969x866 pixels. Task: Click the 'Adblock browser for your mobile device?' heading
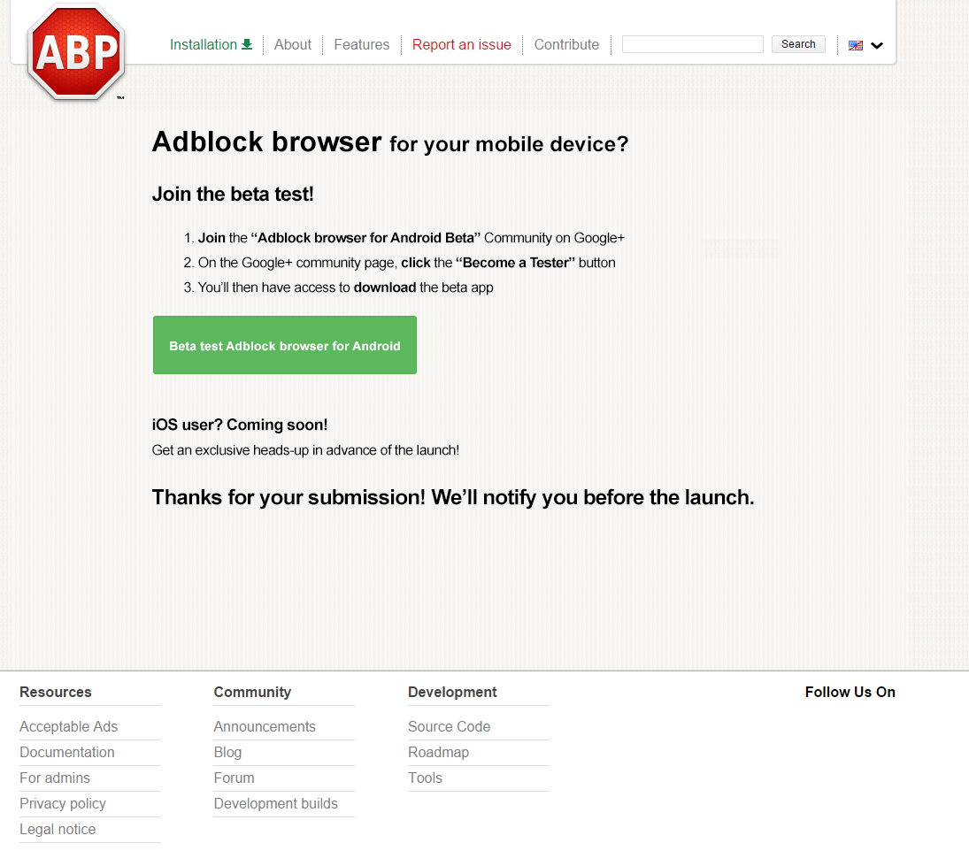coord(390,142)
